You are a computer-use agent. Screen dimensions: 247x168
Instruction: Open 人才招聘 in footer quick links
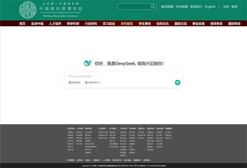click(x=106, y=160)
